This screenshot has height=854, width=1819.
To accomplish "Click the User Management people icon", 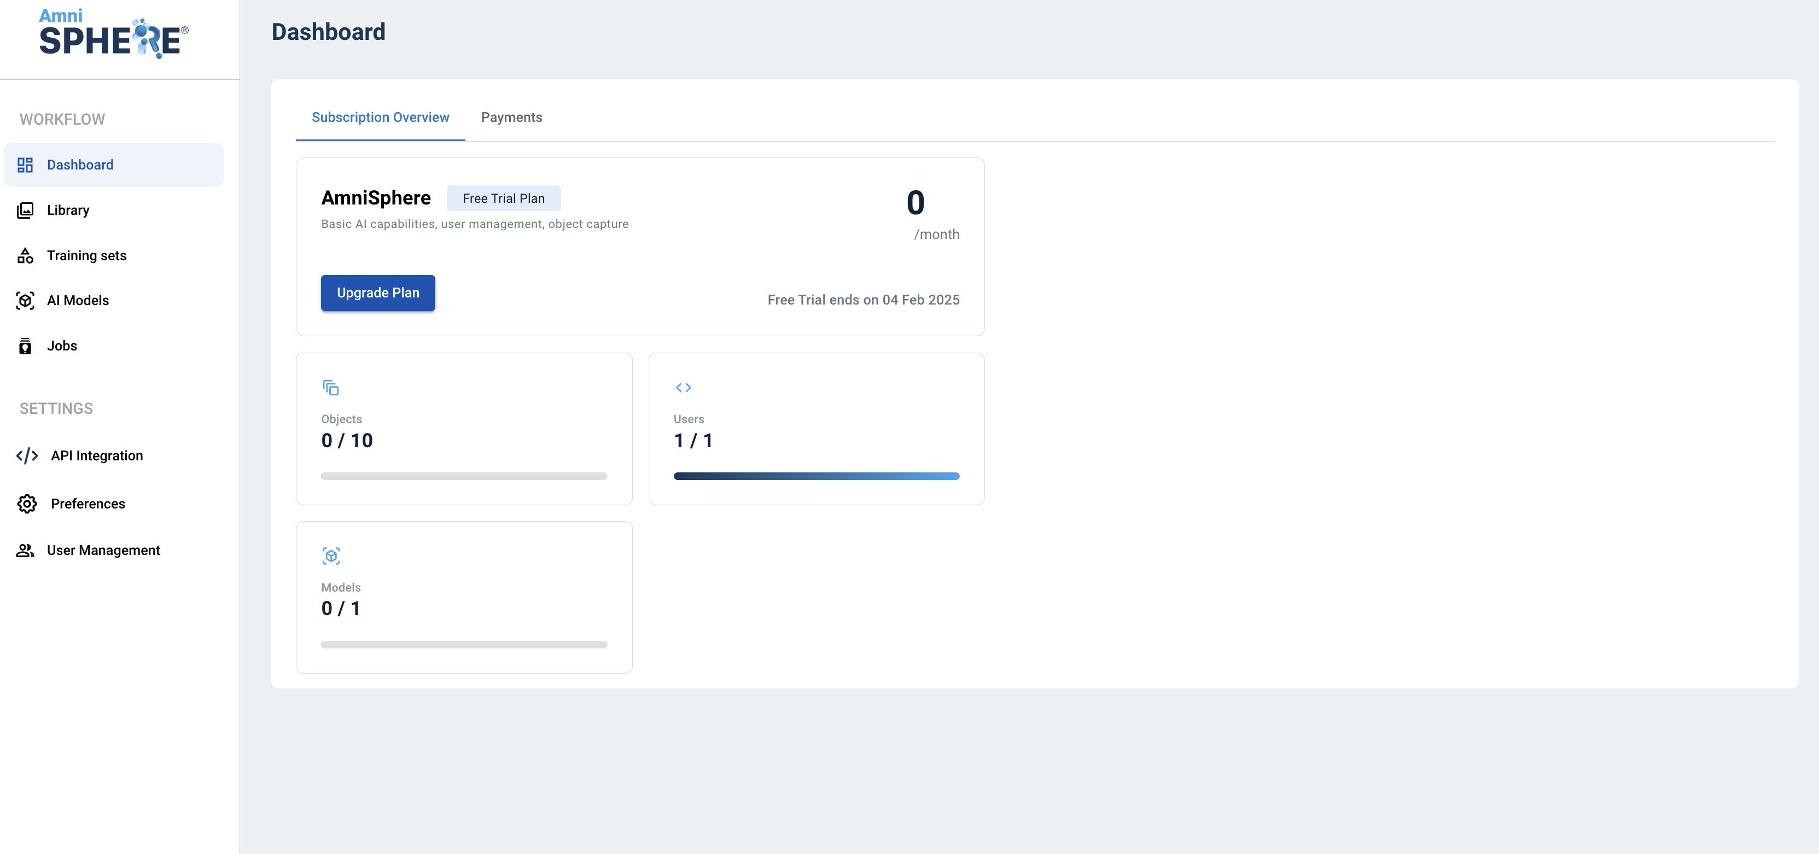I will click(x=25, y=551).
